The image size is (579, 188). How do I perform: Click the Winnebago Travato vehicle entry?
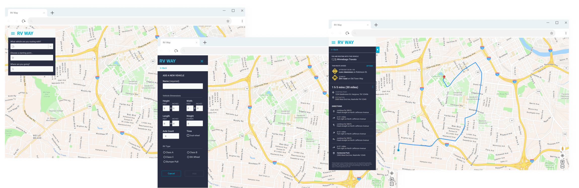click(x=344, y=59)
